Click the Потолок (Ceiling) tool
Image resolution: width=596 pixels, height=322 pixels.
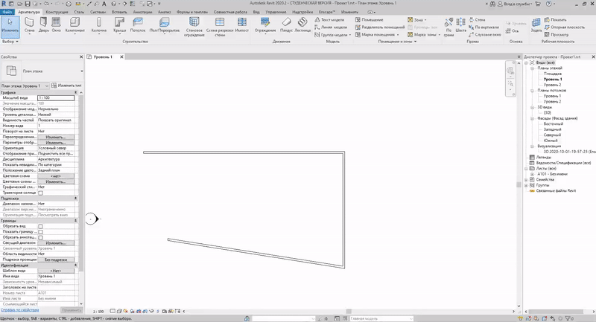click(x=138, y=25)
